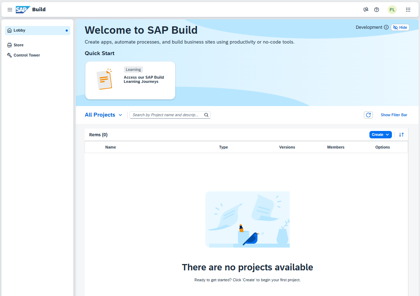Click the Store shop icon
Image resolution: width=420 pixels, height=296 pixels.
9,45
